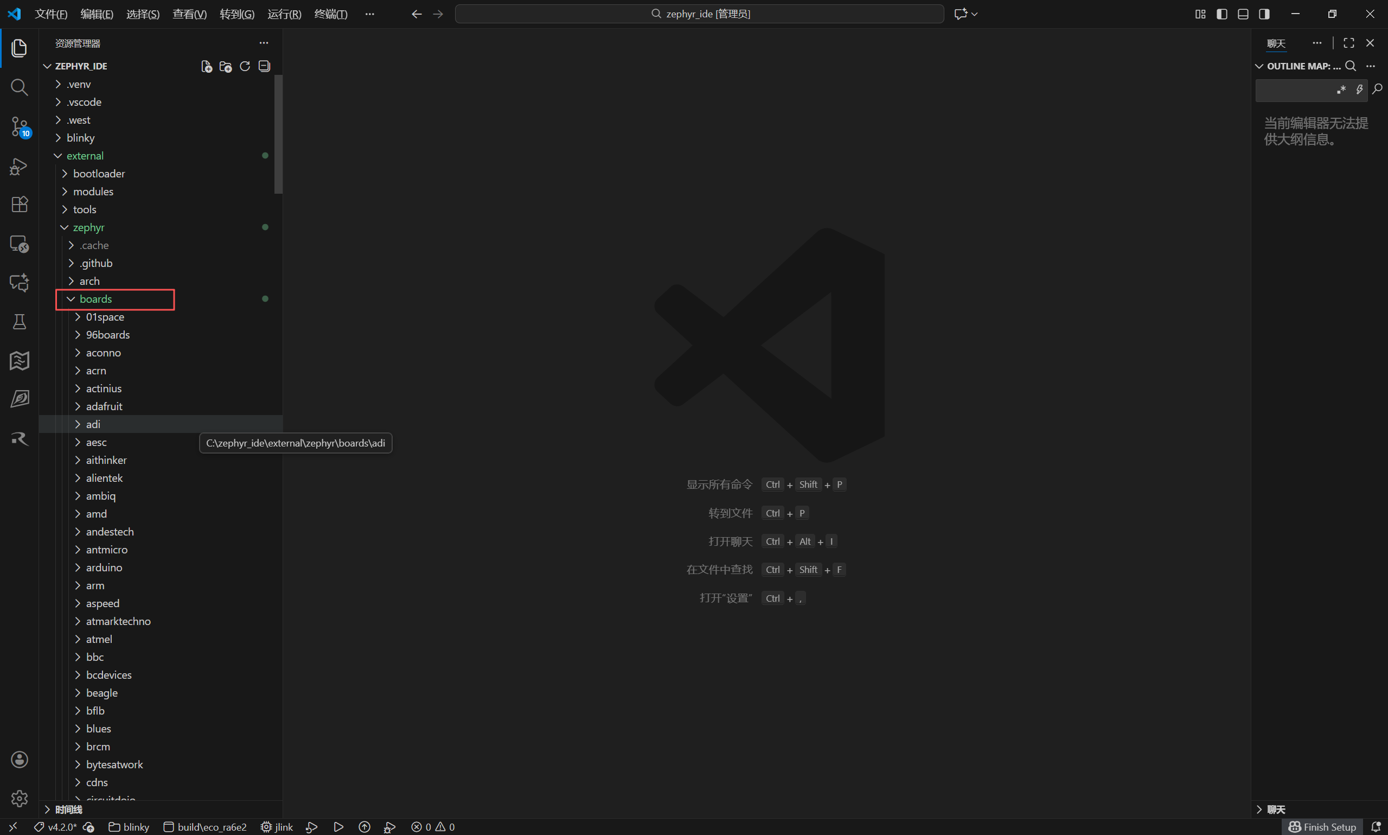1388x835 pixels.
Task: Click build\eco_ra6e2 status item
Action: coord(204,826)
